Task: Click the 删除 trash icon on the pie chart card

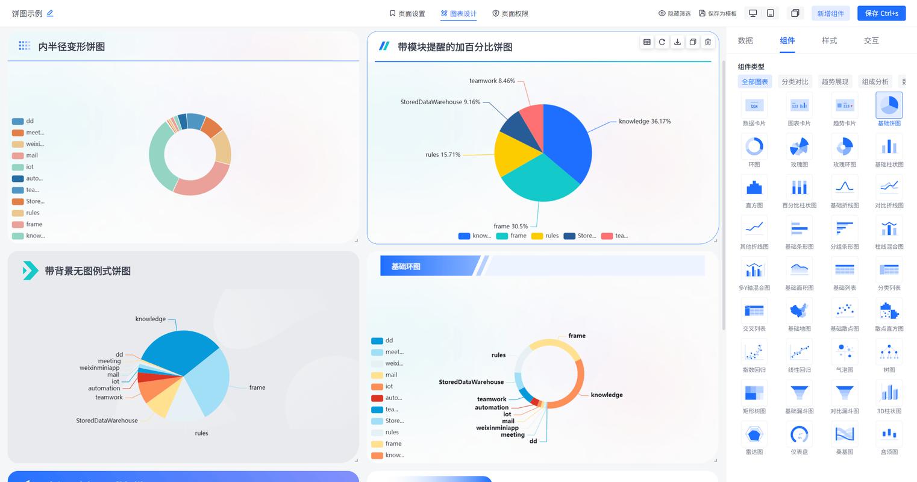Action: [x=708, y=42]
